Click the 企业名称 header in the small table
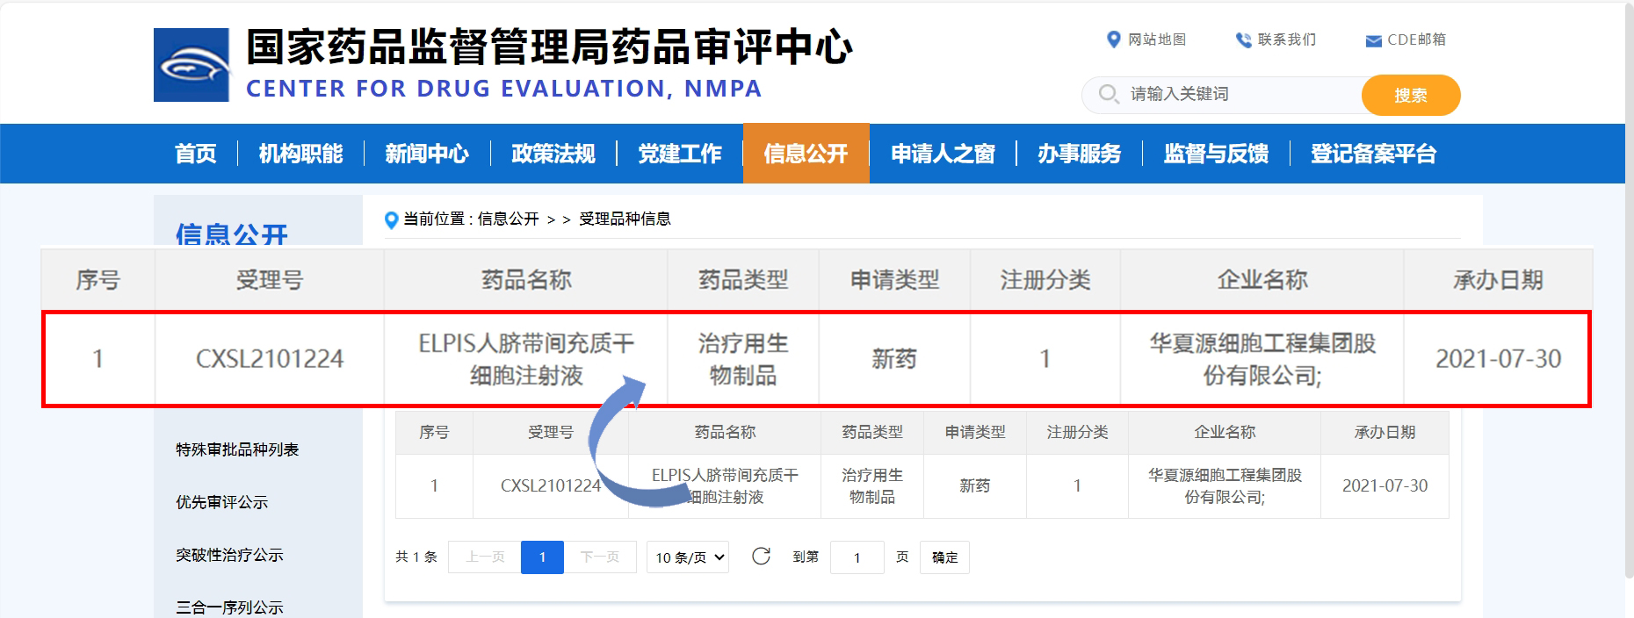 coord(1225,432)
